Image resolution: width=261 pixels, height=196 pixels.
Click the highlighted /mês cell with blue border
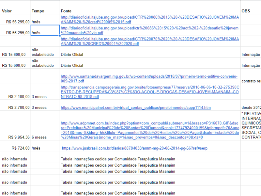tap(45, 30)
